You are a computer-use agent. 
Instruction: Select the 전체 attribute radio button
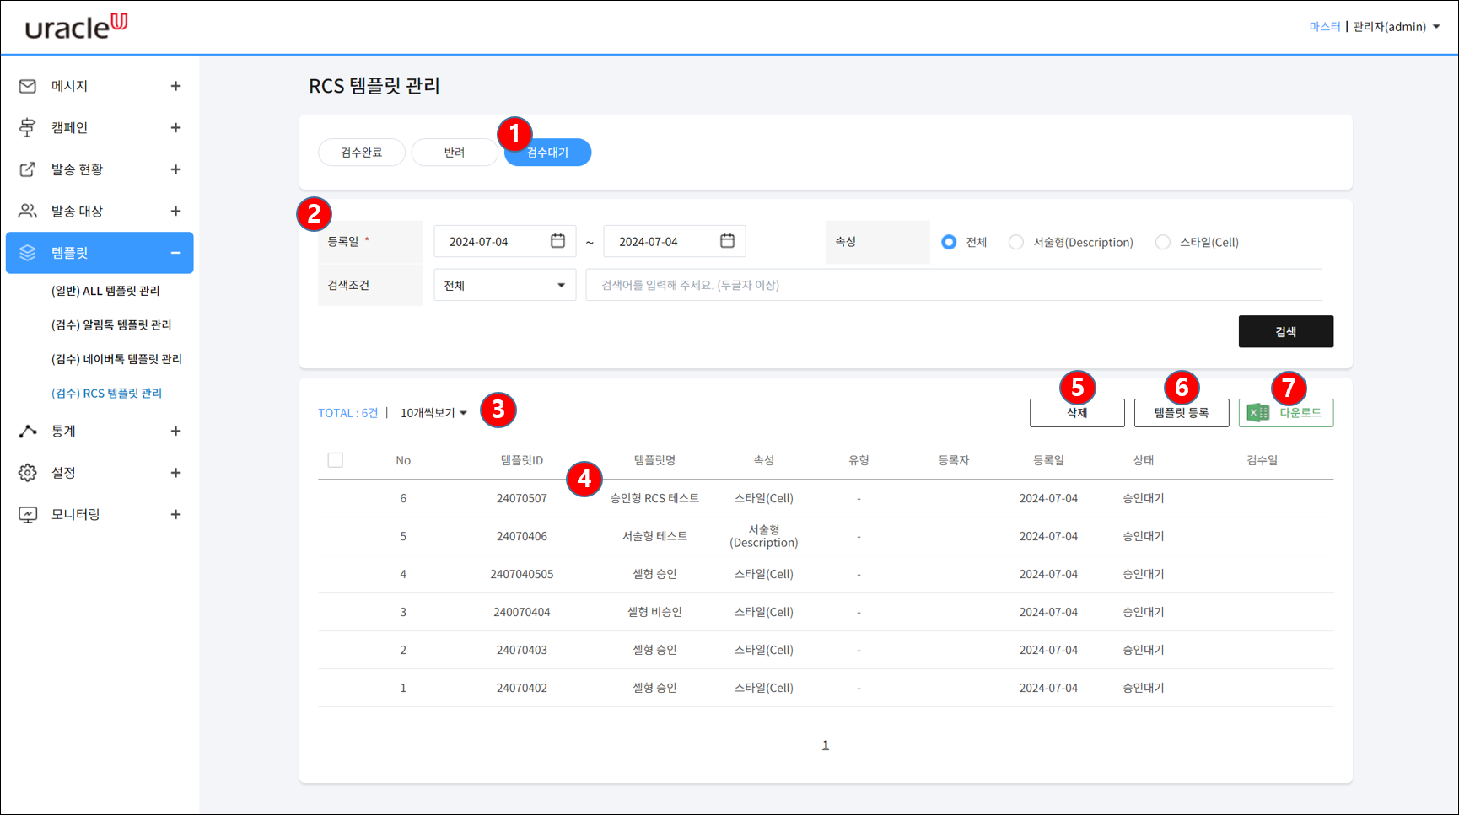pos(949,242)
